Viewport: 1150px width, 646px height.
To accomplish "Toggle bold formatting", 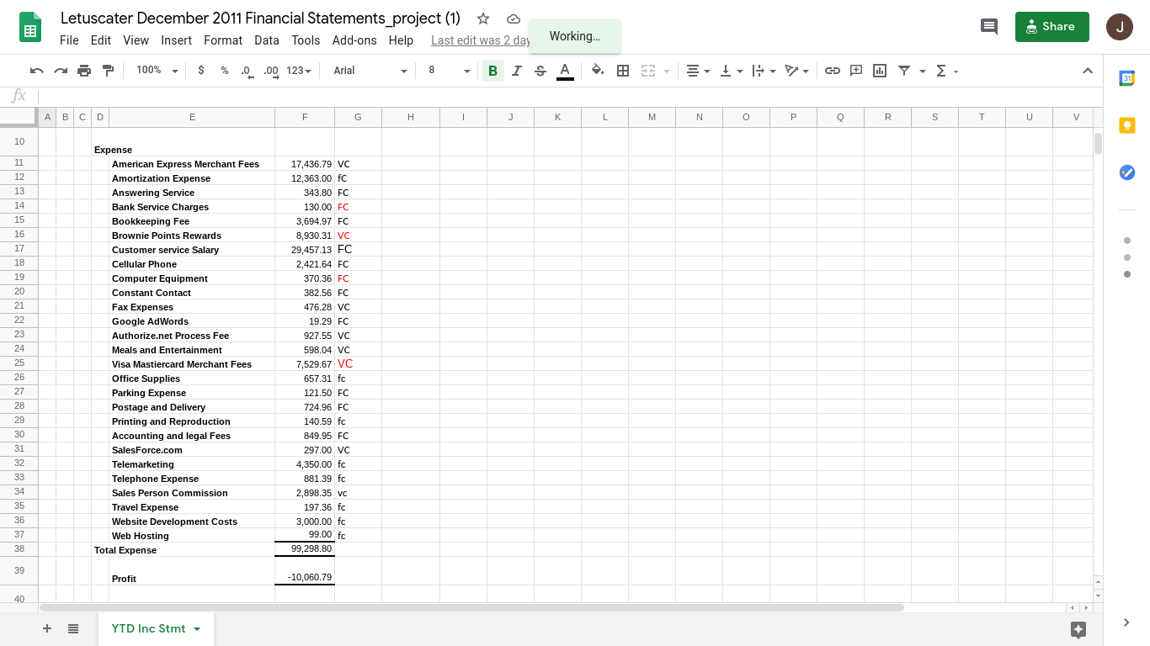I will [493, 71].
